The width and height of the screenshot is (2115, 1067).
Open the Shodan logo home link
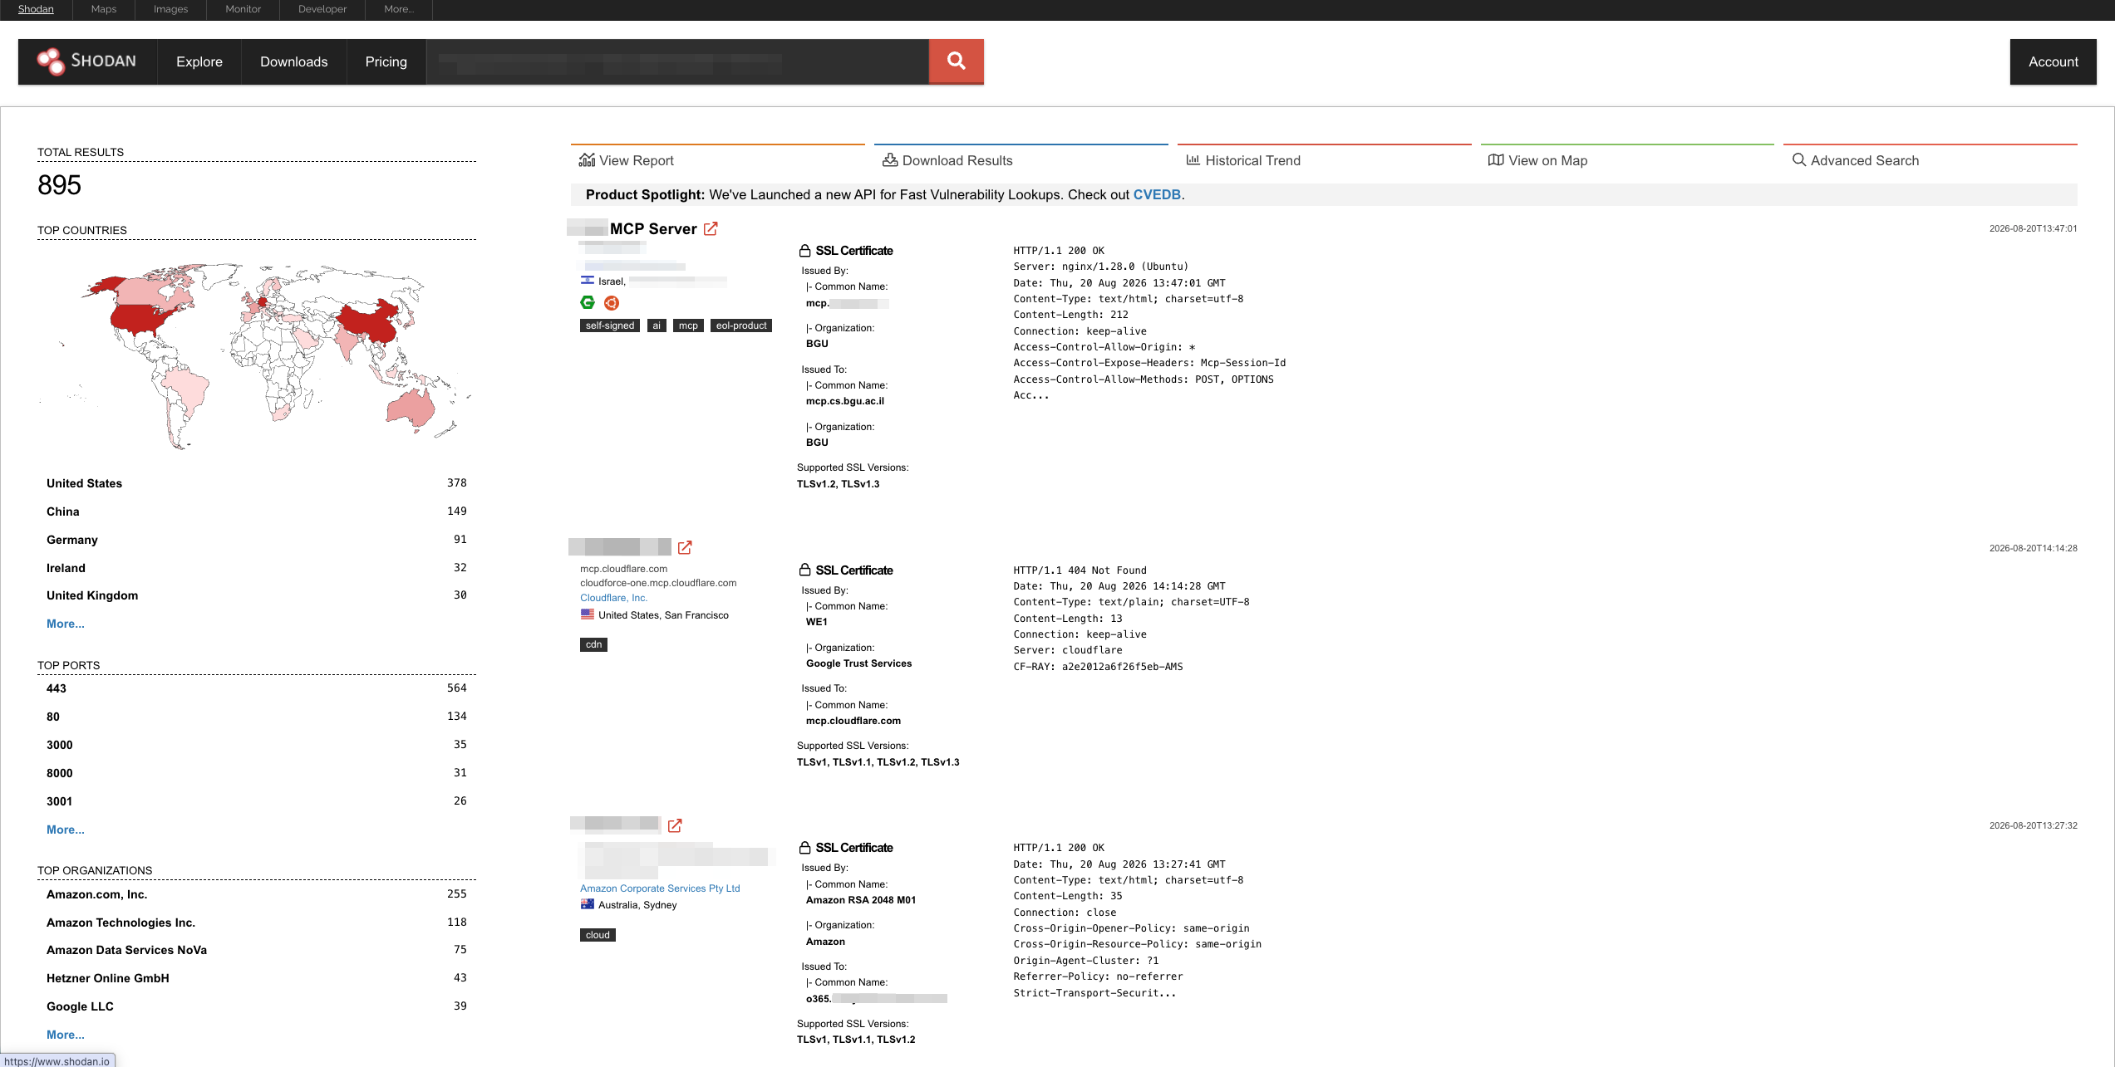tap(87, 61)
